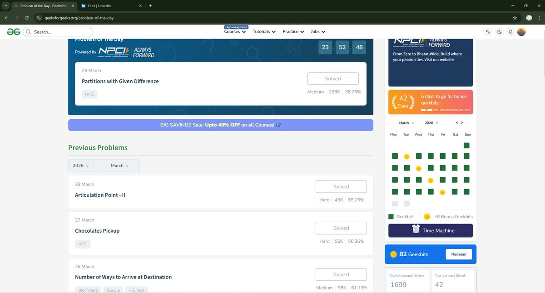Open the user profile avatar on GeeksforGeeks
Screen dimensions: 545x293
[x=521, y=32]
